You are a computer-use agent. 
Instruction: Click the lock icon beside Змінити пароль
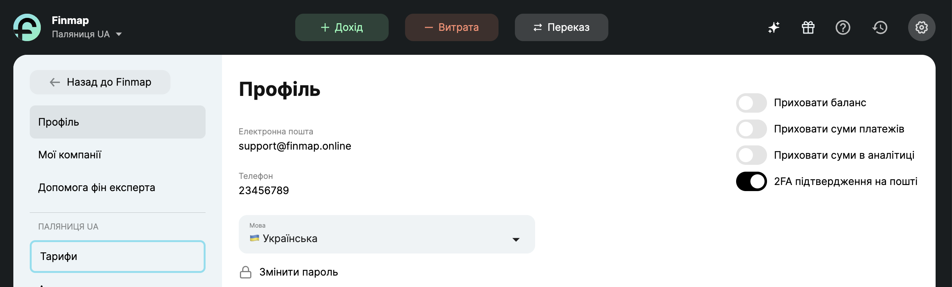tap(246, 272)
